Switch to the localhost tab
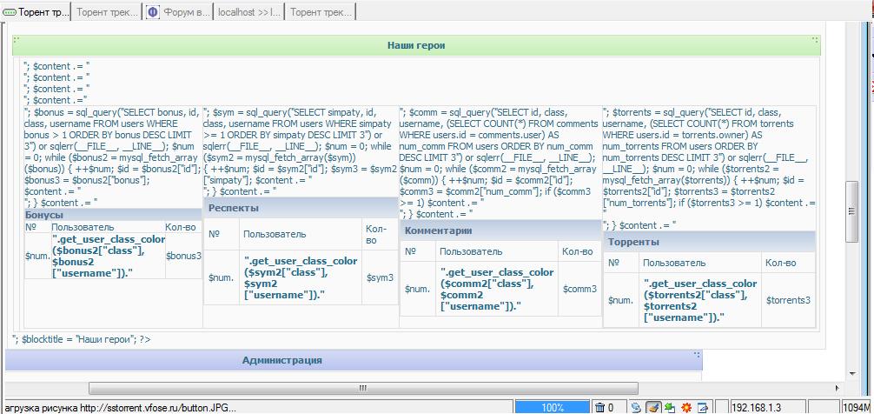 [248, 12]
